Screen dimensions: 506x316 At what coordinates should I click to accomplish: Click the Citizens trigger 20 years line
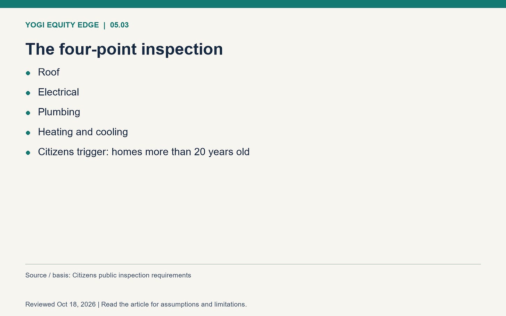[144, 152]
